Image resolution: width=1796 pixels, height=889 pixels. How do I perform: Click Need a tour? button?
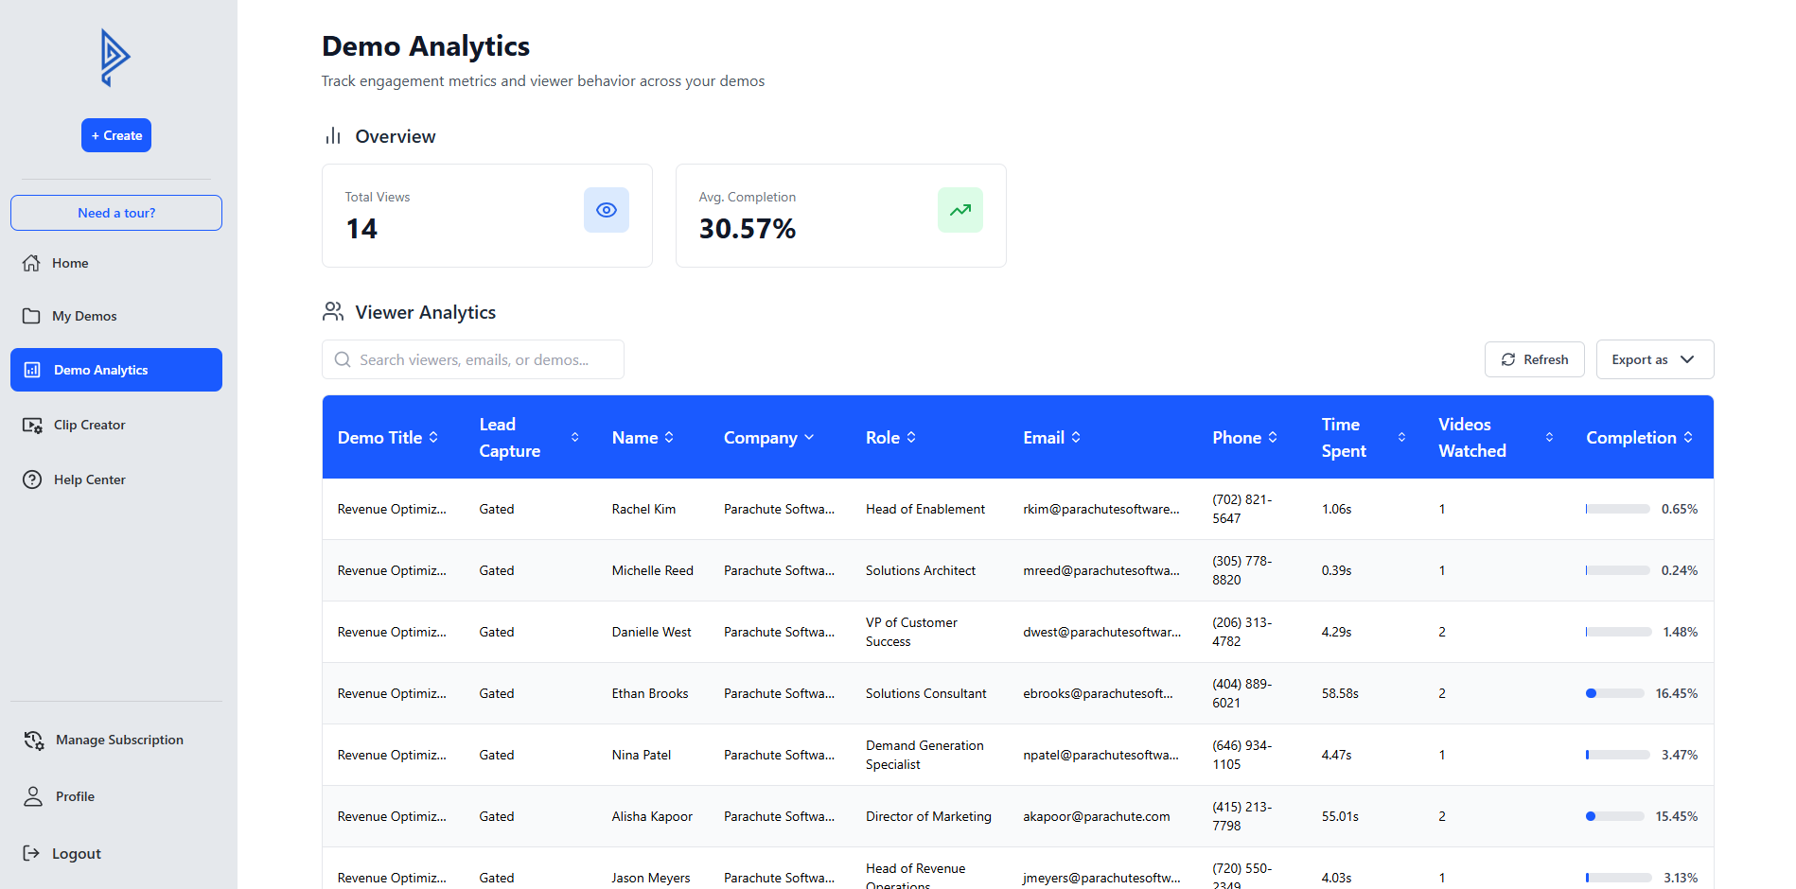pos(116,213)
